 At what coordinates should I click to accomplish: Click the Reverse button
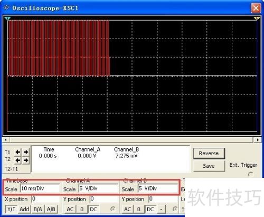pyautogui.click(x=209, y=153)
